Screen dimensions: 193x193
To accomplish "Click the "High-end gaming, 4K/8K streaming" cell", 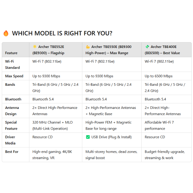I will 52,155.
